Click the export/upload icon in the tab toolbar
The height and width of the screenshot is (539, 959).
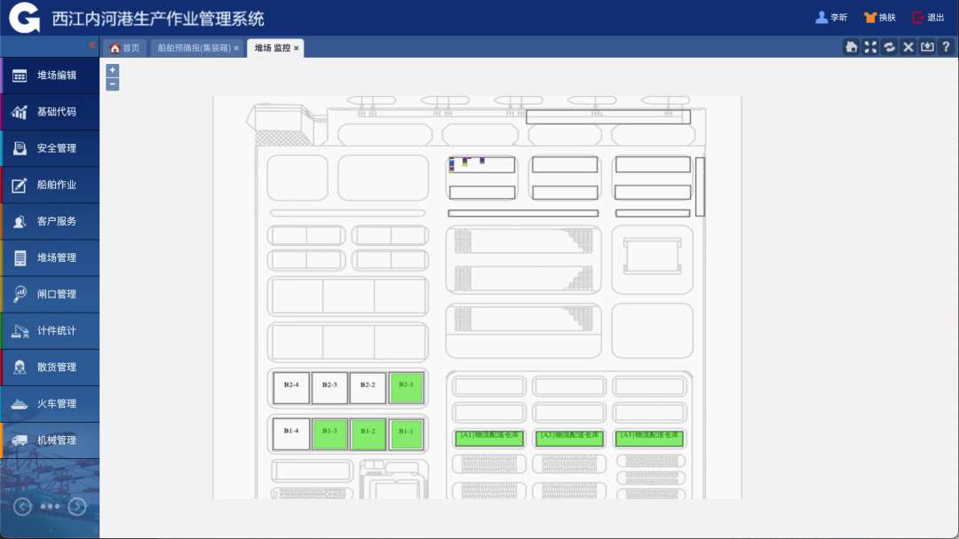[927, 47]
